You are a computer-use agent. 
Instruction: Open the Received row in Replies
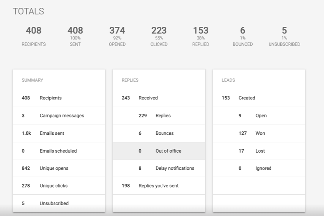[159, 98]
